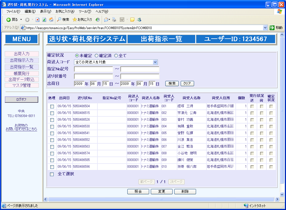Click the Mail envelope icon
The height and width of the screenshot is (210, 286).
106,20
